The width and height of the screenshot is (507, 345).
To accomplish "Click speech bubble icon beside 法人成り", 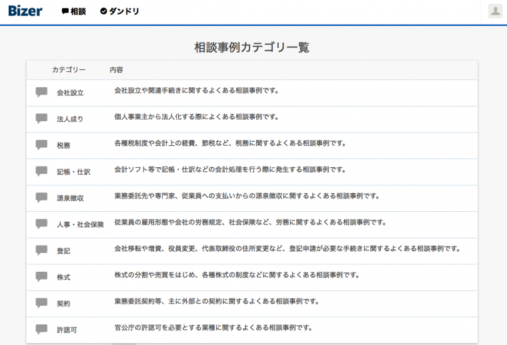I will [x=41, y=119].
